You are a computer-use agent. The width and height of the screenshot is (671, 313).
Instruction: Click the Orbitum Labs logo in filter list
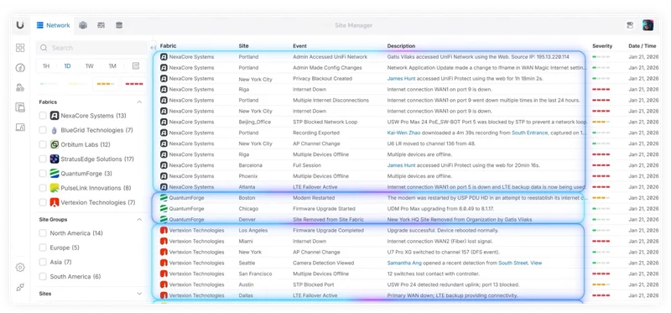[55, 144]
